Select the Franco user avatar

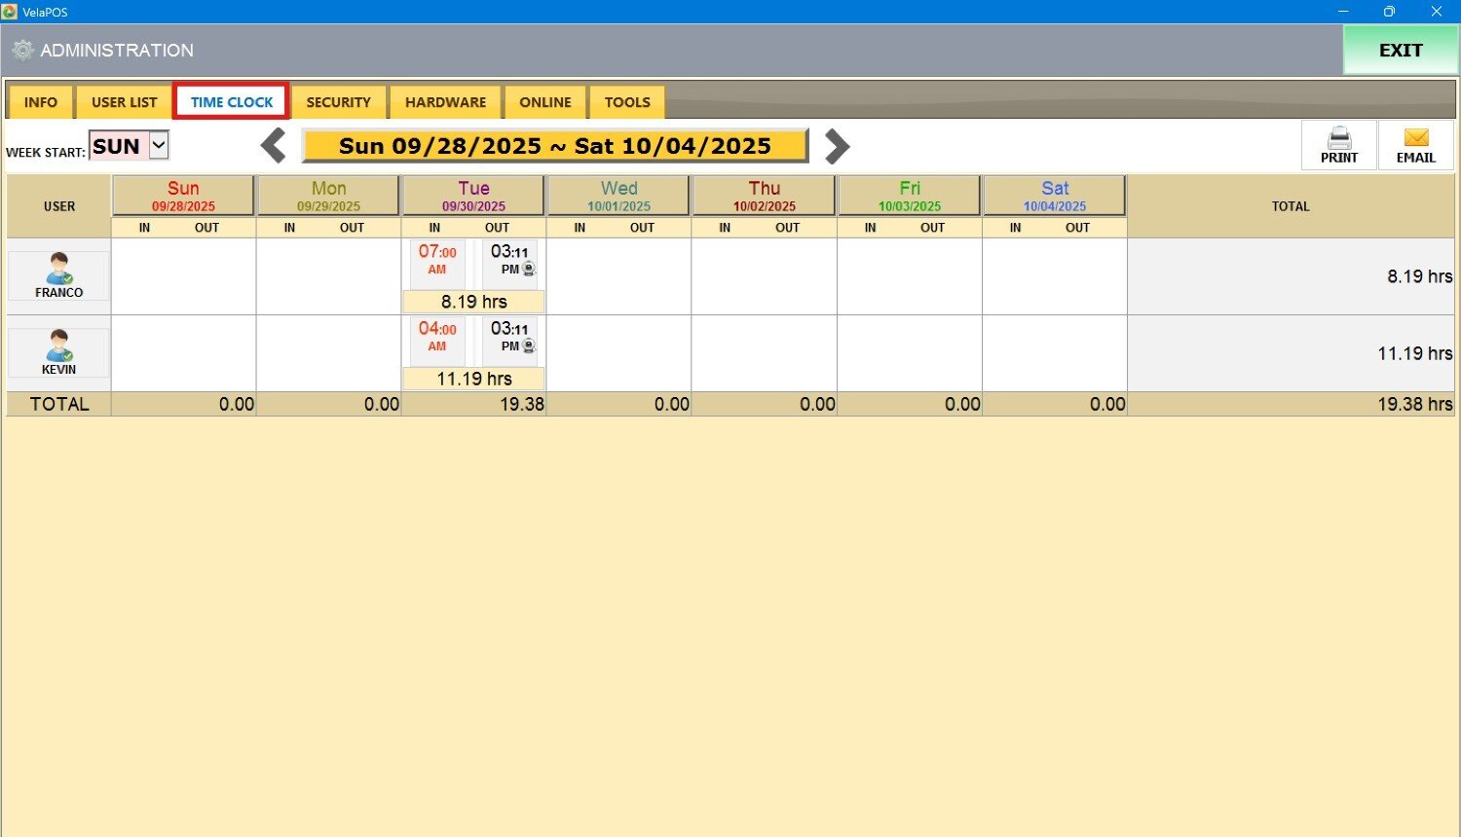pos(58,270)
